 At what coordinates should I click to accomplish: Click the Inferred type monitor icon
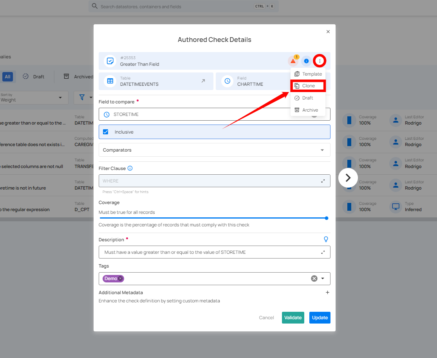coord(395,206)
